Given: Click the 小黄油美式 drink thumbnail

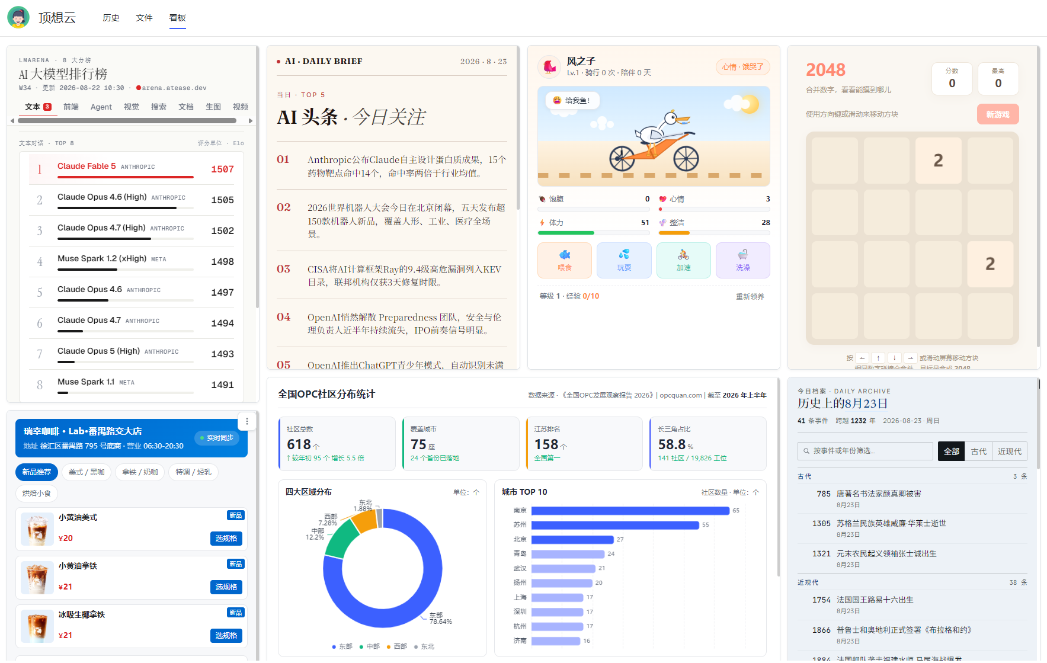Looking at the screenshot, I should click(37, 529).
